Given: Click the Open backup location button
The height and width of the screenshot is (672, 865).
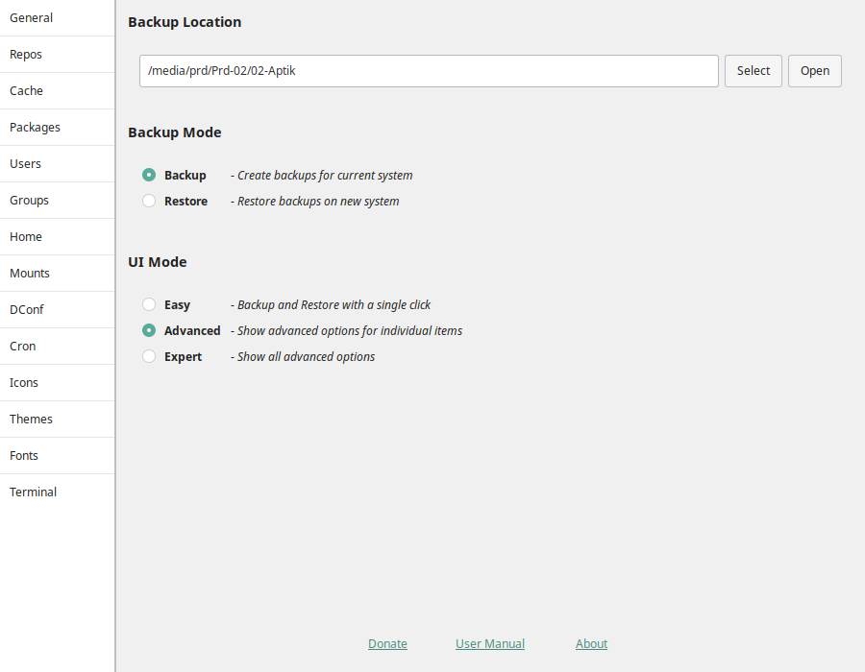Looking at the screenshot, I should (x=815, y=70).
